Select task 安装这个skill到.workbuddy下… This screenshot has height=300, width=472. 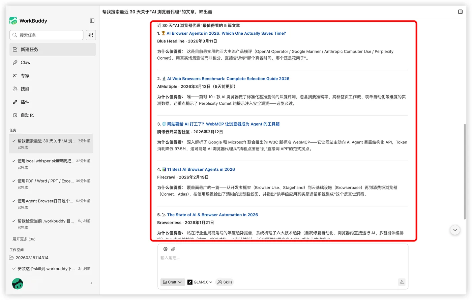[x=51, y=269]
